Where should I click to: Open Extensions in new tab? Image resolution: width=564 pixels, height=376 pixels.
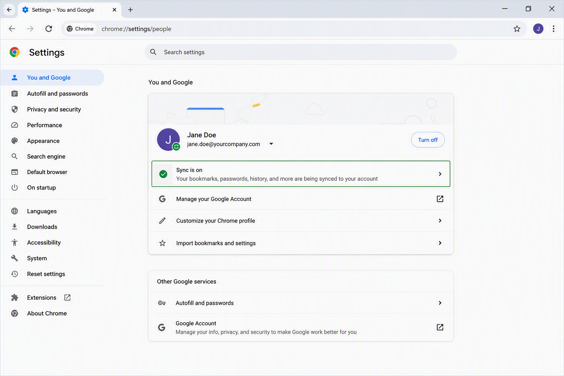pyautogui.click(x=52, y=298)
